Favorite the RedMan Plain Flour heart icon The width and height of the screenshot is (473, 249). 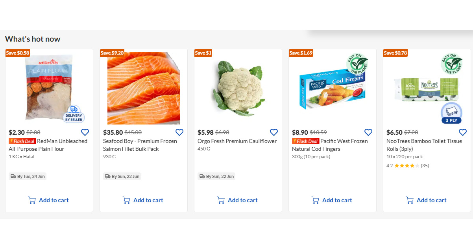click(85, 132)
